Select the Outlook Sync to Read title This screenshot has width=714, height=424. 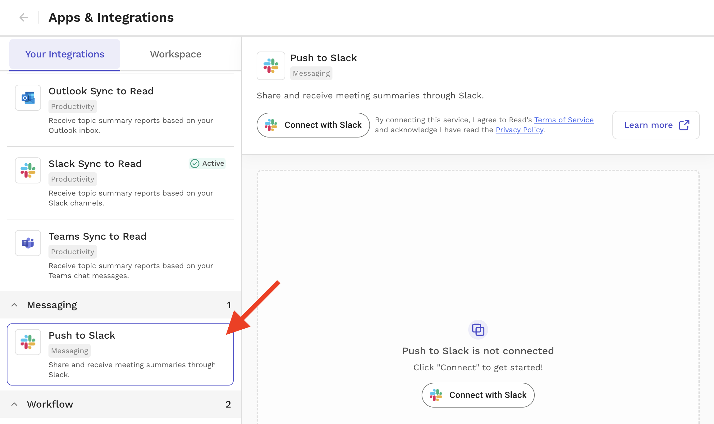[101, 91]
